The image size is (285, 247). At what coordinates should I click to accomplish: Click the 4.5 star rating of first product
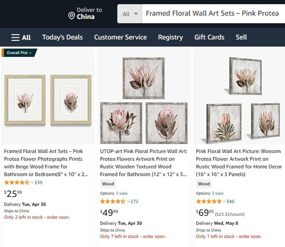coord(17,182)
